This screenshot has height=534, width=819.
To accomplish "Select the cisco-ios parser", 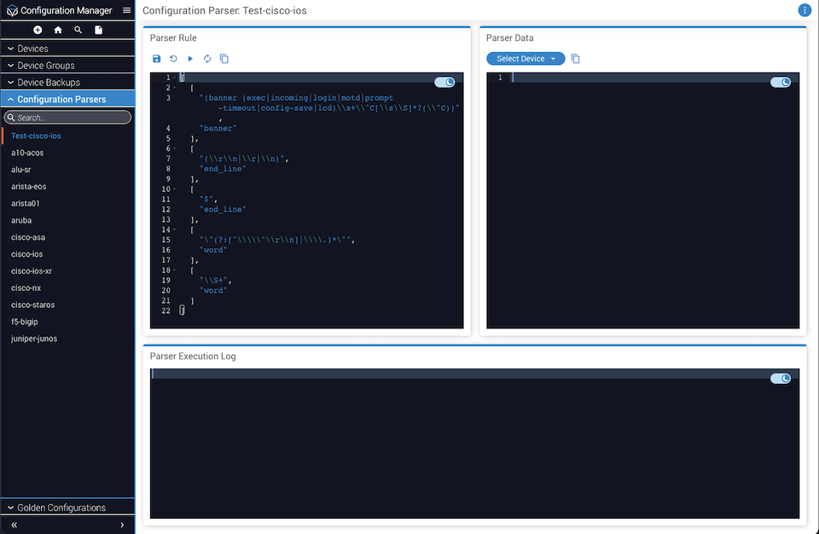I will click(27, 254).
